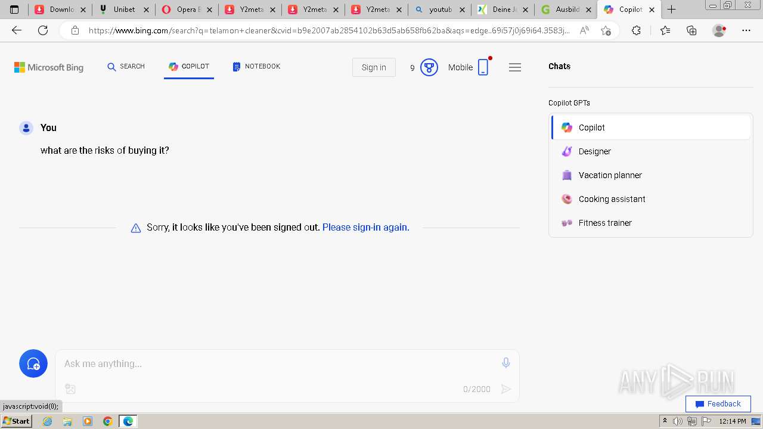Switch to Unibet browser tab
Image resolution: width=763 pixels, height=429 pixels.
pyautogui.click(x=124, y=10)
